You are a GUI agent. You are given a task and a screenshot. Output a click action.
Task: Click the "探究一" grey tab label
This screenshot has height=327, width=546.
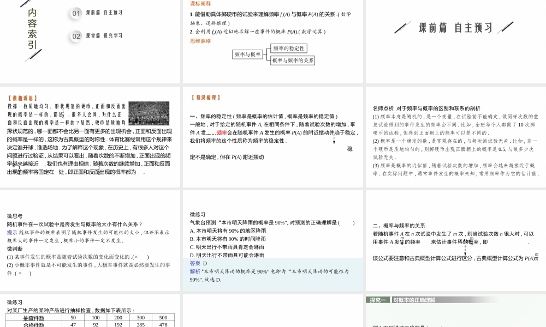pos(378,300)
